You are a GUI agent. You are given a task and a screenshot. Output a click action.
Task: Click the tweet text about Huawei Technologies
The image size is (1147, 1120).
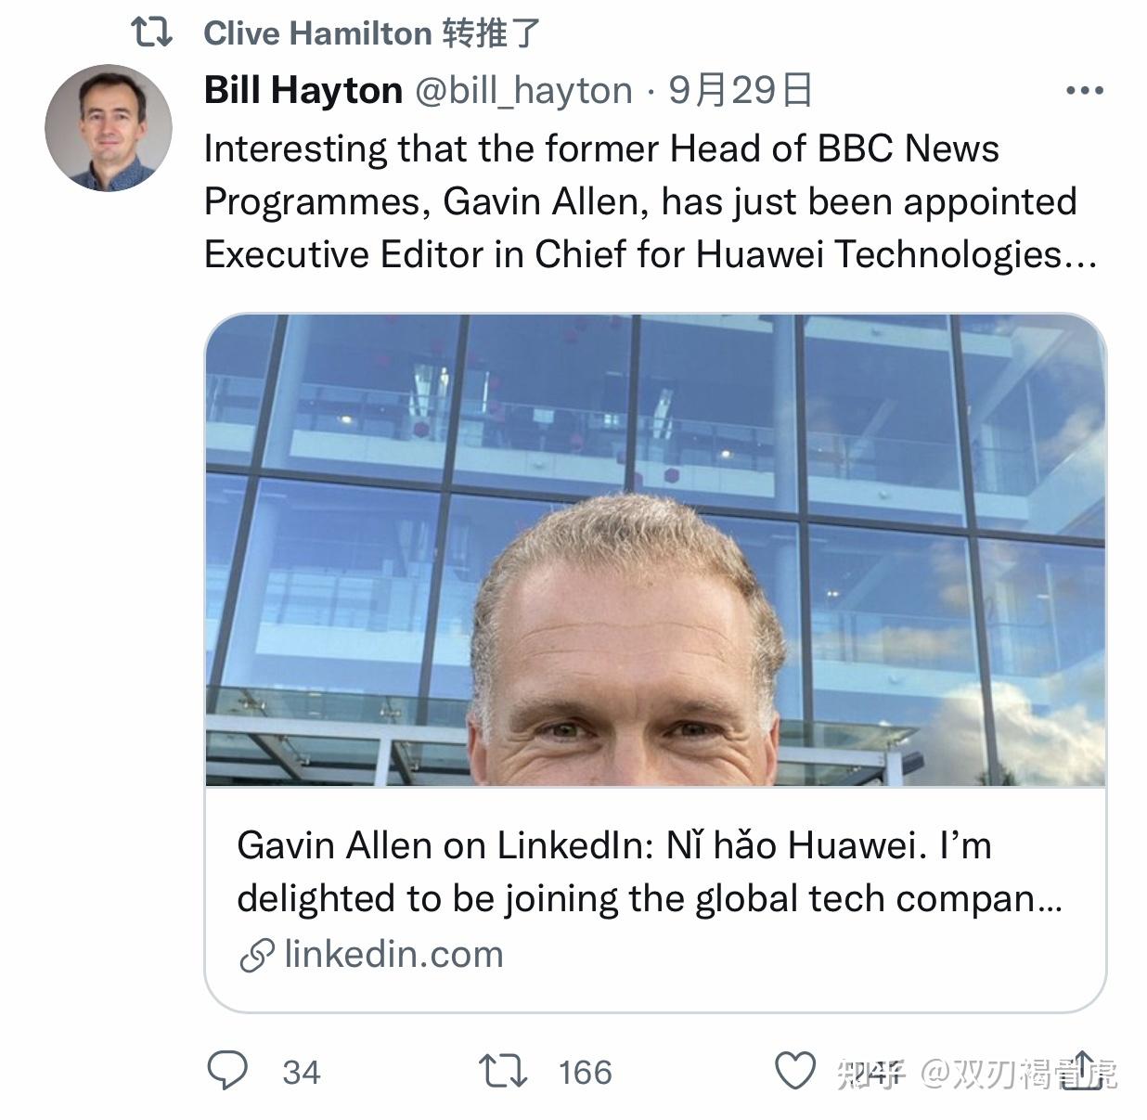650,201
